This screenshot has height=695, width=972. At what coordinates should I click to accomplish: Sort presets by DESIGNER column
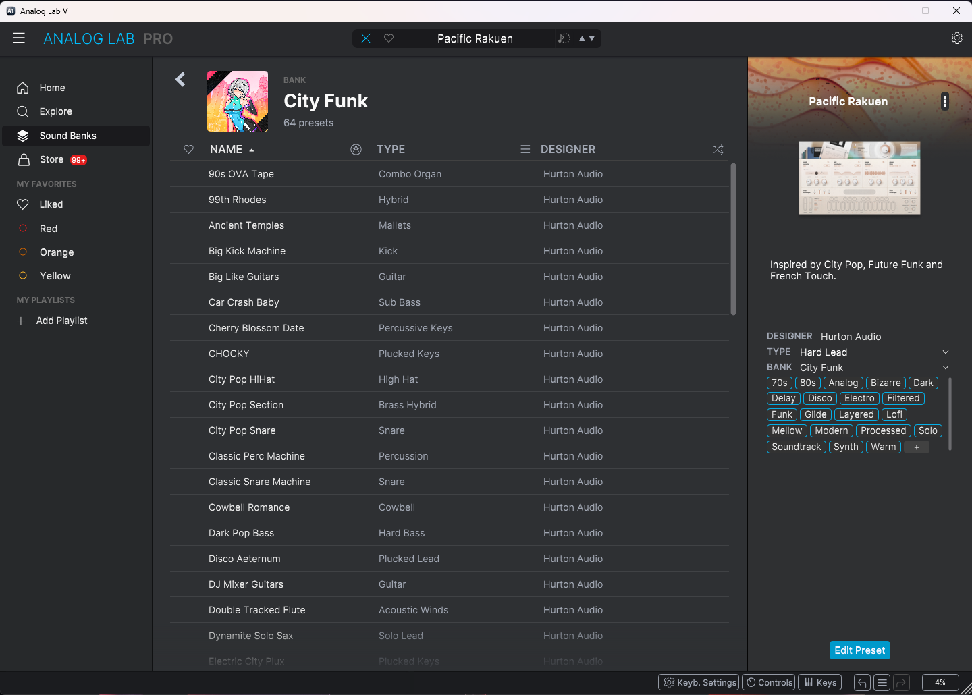click(568, 150)
